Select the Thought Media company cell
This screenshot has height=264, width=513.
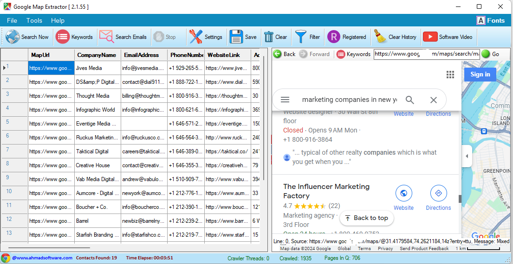click(x=97, y=96)
